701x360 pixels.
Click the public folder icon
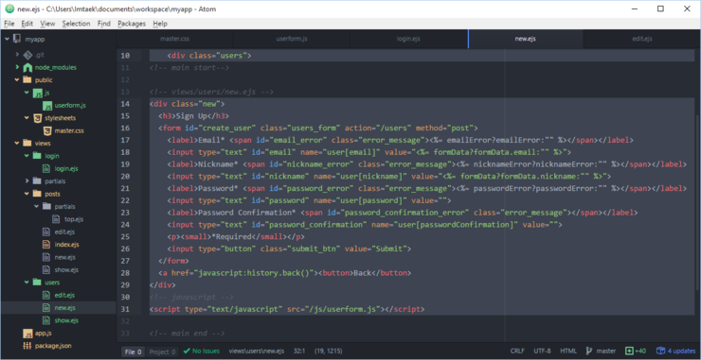[x=27, y=80]
